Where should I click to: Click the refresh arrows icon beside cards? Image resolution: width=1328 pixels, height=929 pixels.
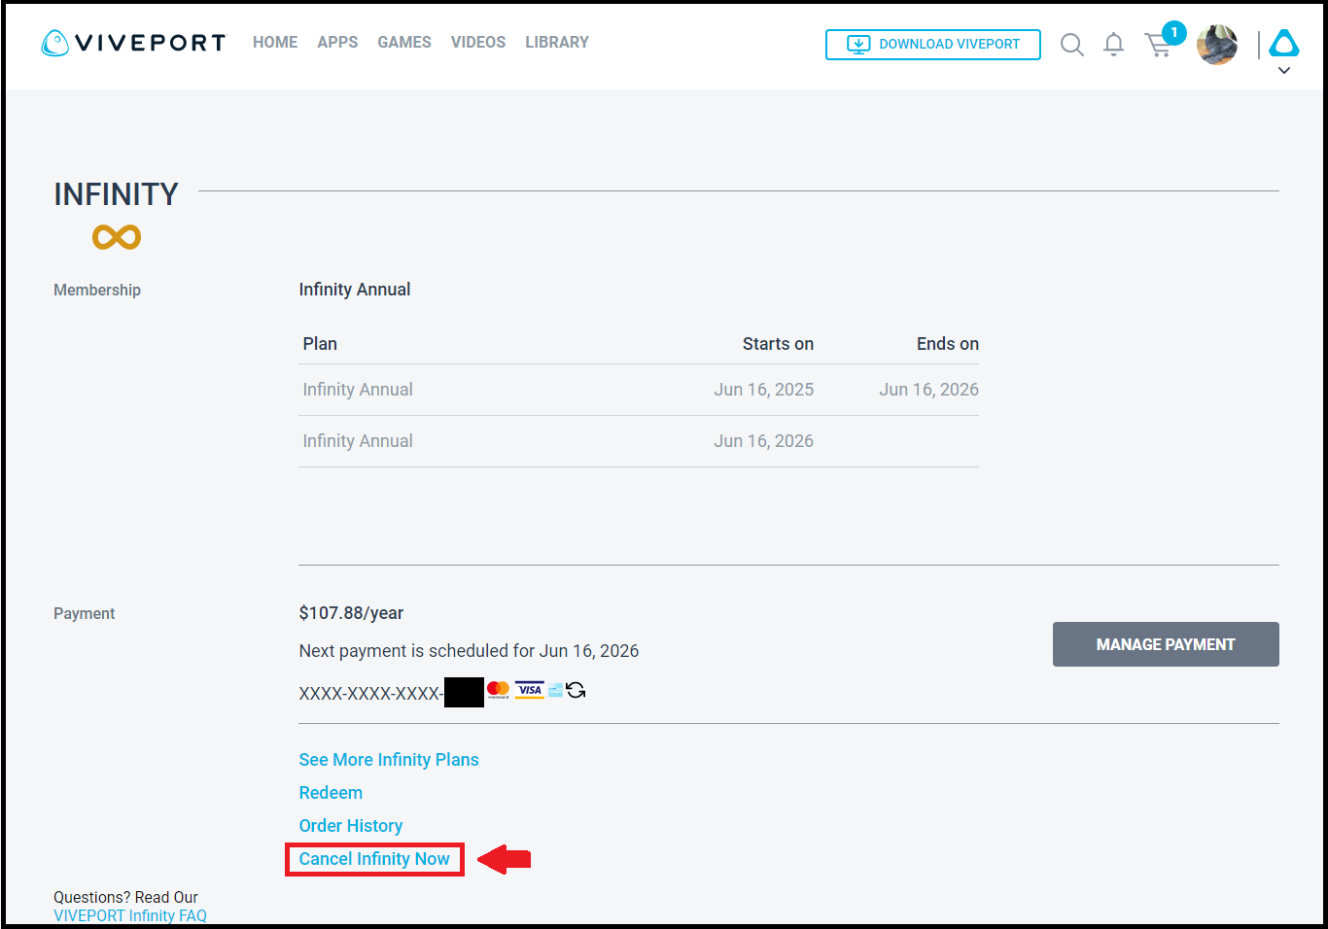tap(576, 690)
